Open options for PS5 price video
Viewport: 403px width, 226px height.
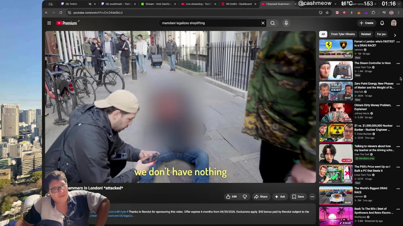point(398,167)
